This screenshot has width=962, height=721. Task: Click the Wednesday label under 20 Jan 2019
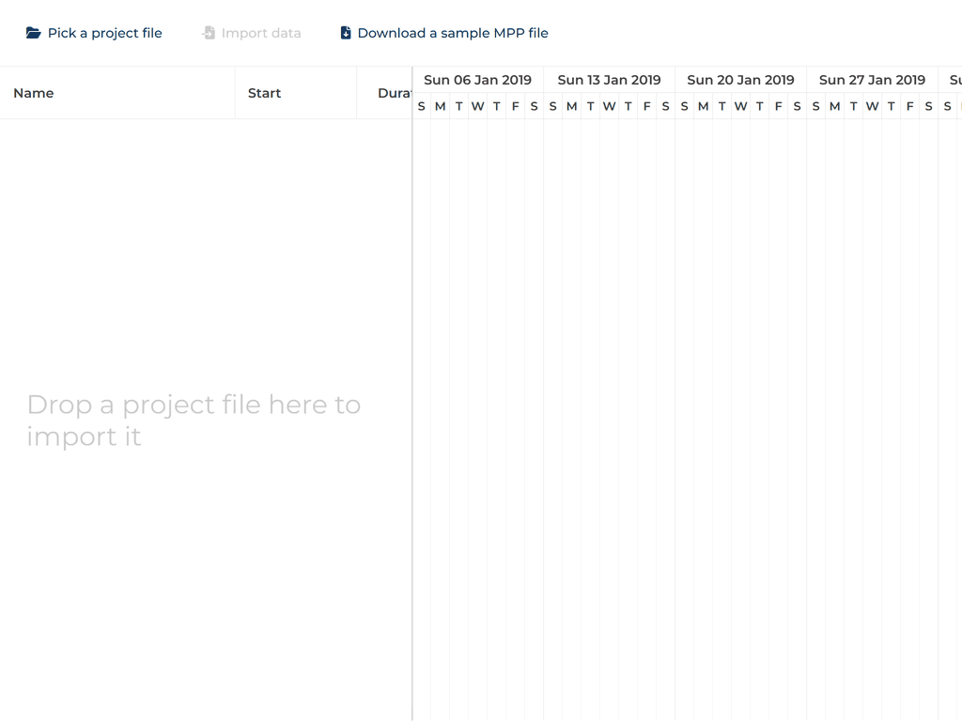pos(740,106)
